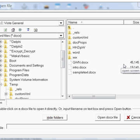Click the filename text input box

point(73,126)
